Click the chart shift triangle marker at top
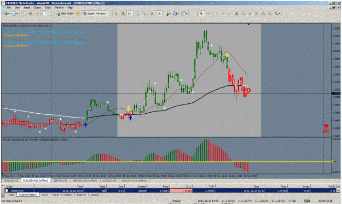 248,25
